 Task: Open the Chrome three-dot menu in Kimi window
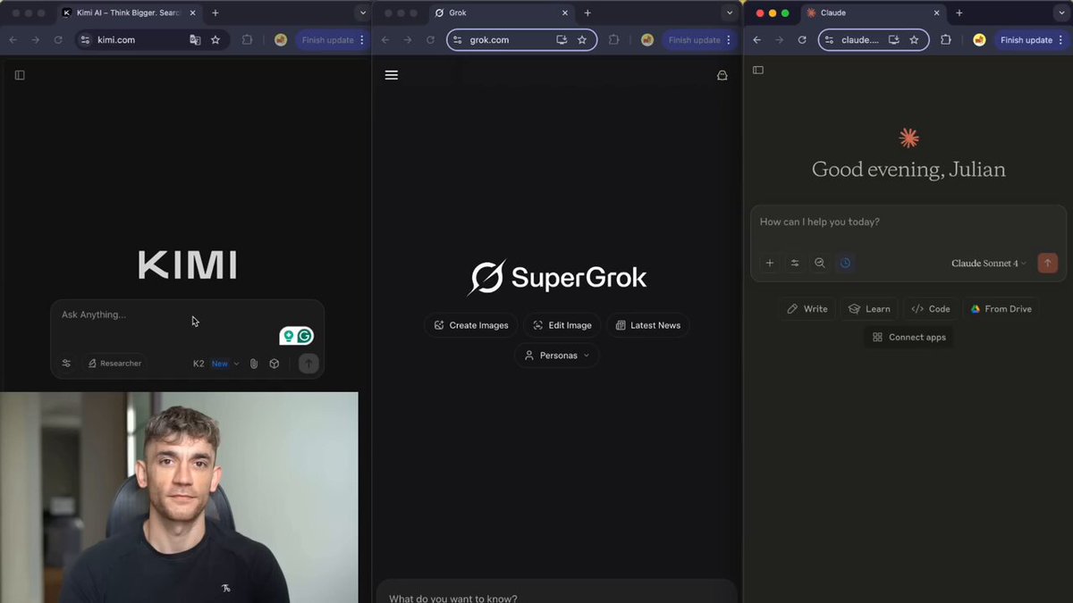click(361, 40)
